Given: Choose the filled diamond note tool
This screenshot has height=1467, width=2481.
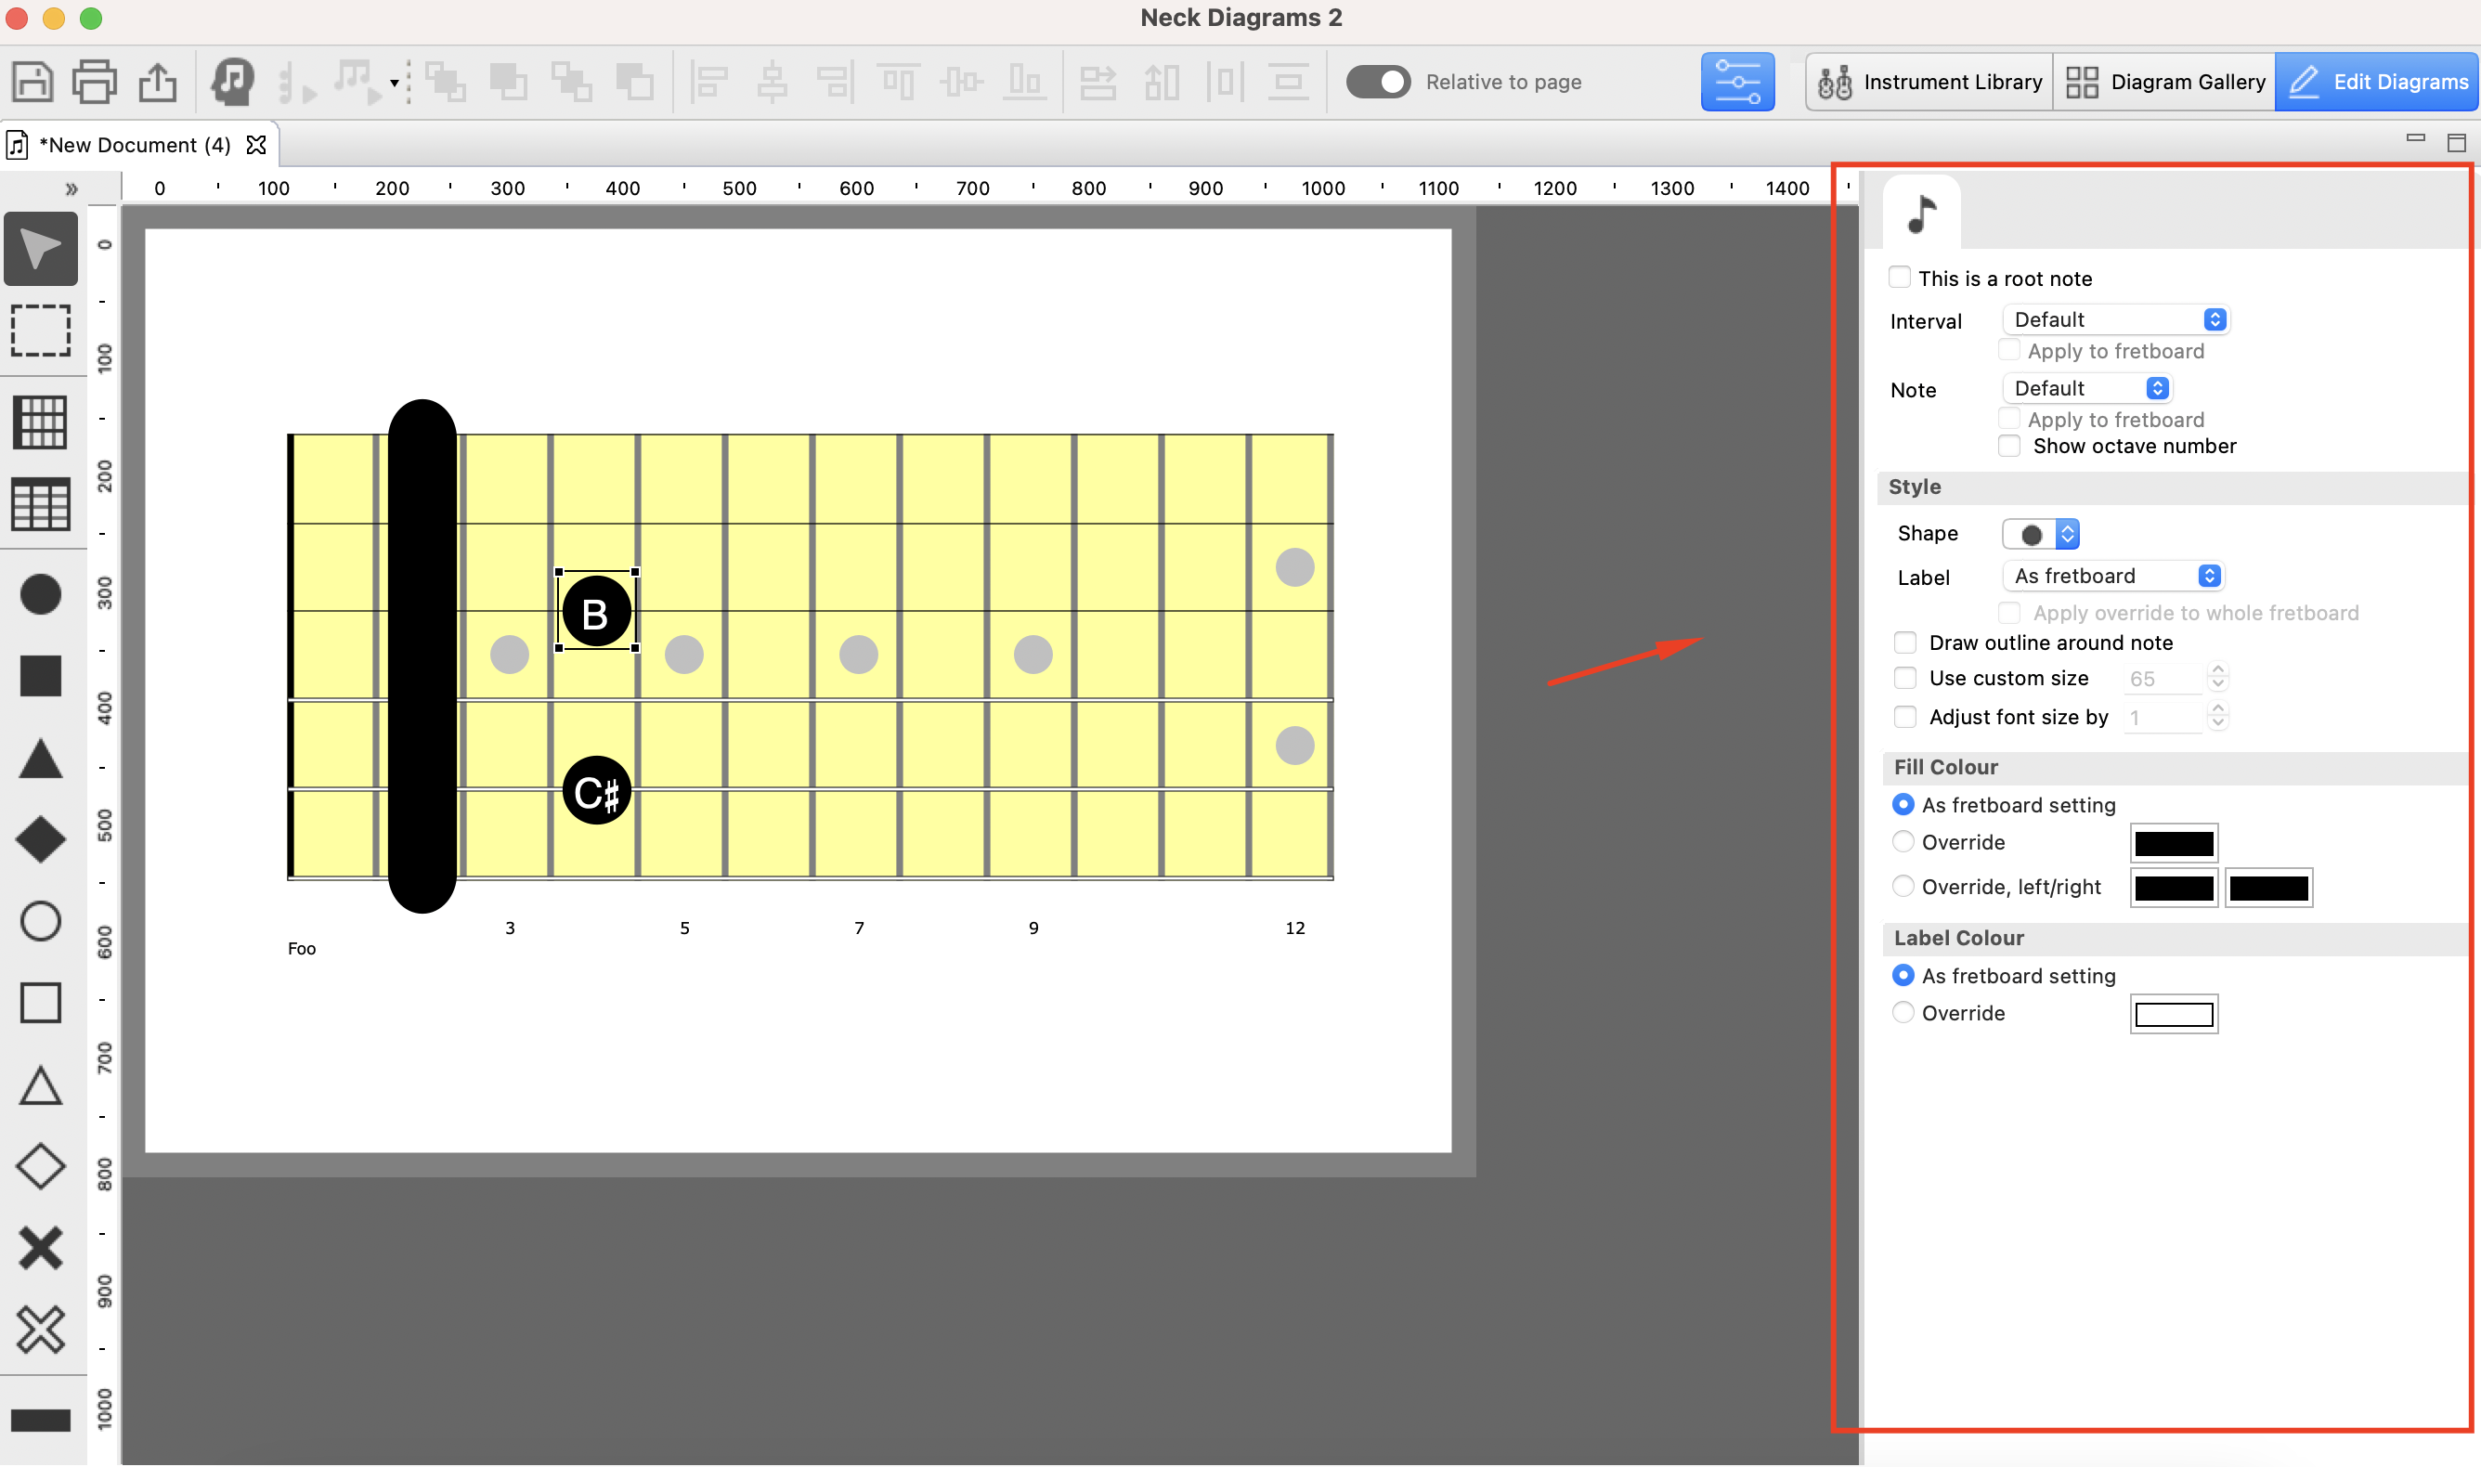Looking at the screenshot, I should pyautogui.click(x=41, y=840).
